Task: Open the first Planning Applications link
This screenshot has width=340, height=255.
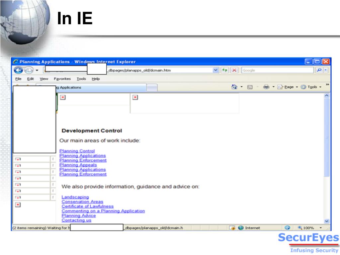Action: (83, 156)
